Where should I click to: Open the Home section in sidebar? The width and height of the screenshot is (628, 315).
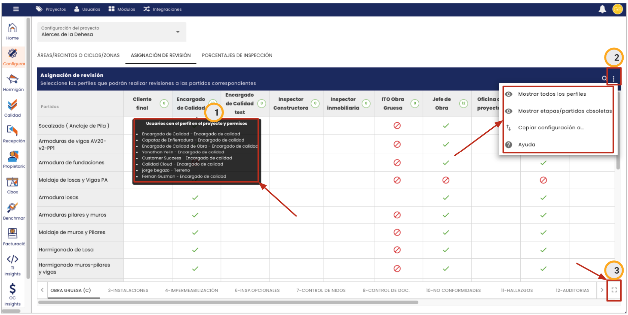click(12, 31)
